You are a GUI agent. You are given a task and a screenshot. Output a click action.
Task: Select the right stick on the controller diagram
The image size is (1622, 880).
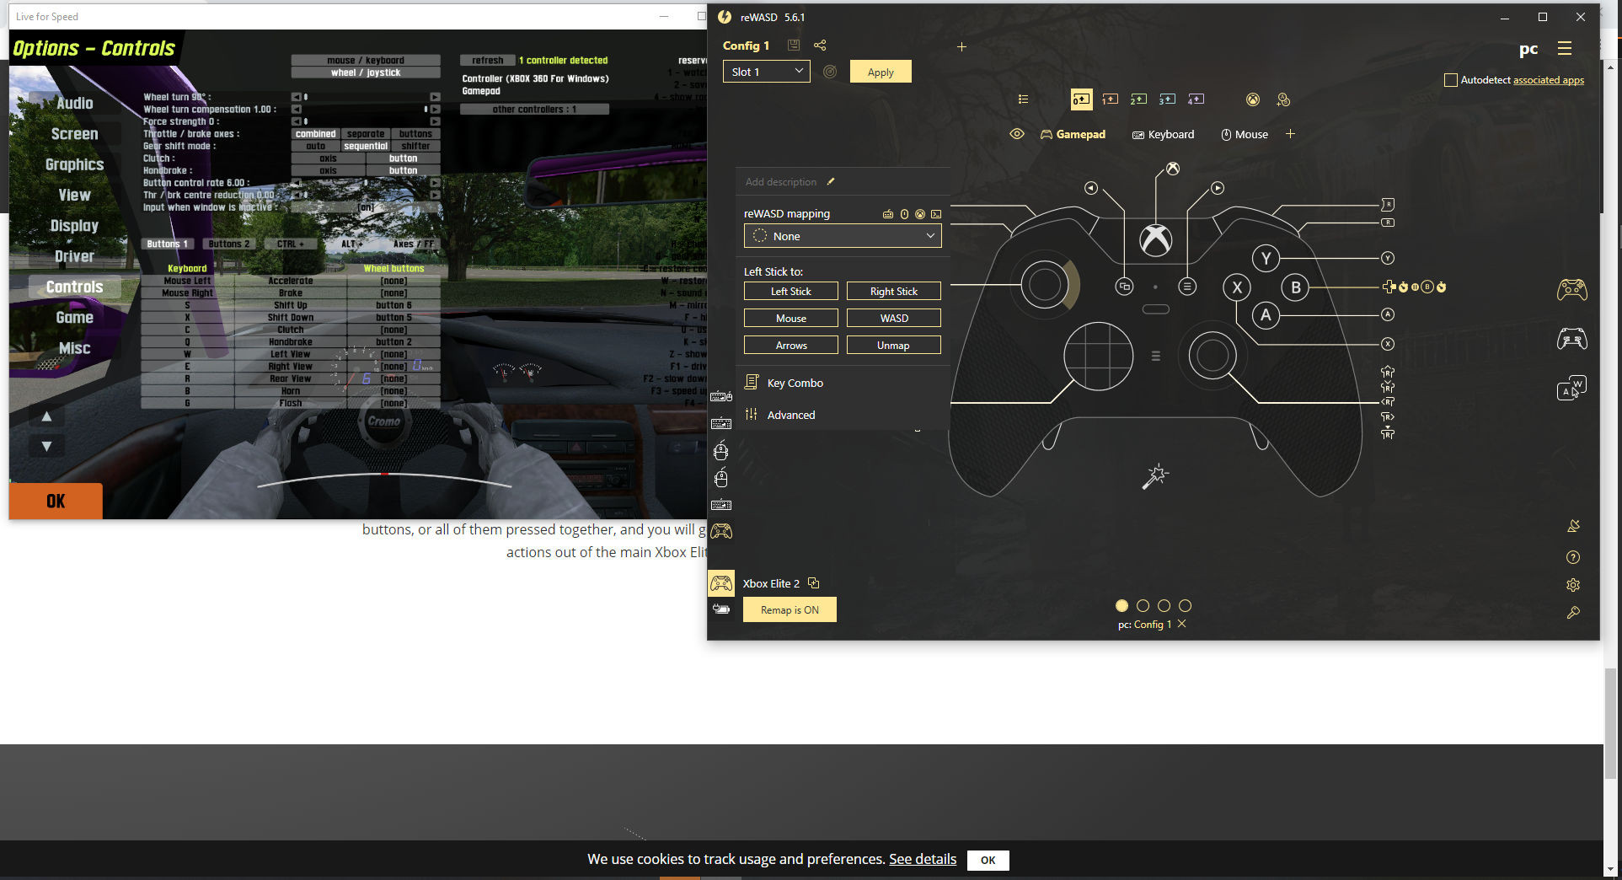pyautogui.click(x=1212, y=356)
